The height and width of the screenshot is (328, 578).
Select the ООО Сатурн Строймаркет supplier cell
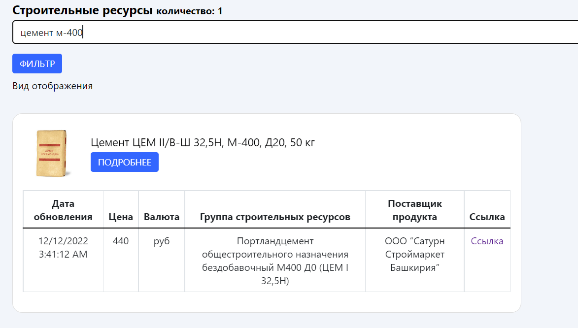tap(415, 255)
